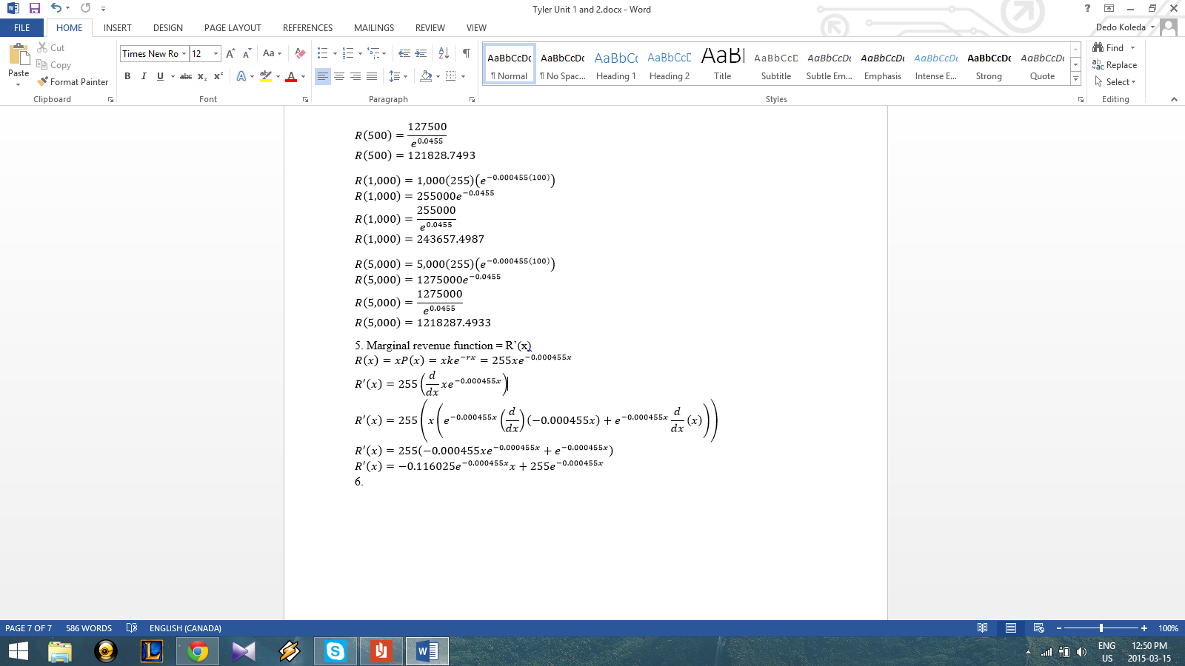Viewport: 1185px width, 666px height.
Task: Open Find binoculars command
Action: click(1108, 47)
